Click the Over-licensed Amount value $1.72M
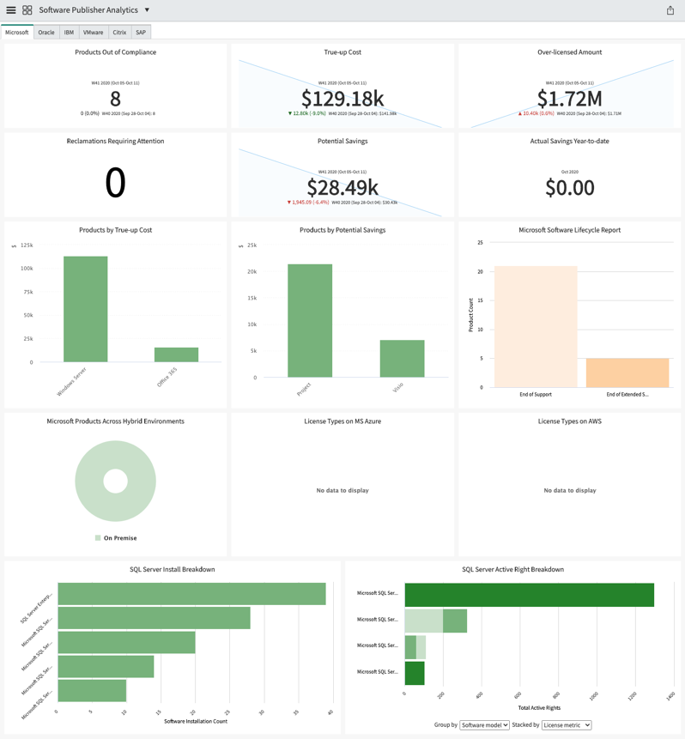685x739 pixels. (569, 99)
